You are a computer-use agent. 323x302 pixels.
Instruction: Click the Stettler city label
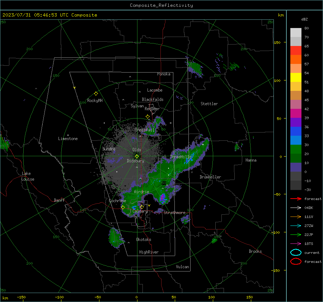pyautogui.click(x=209, y=104)
